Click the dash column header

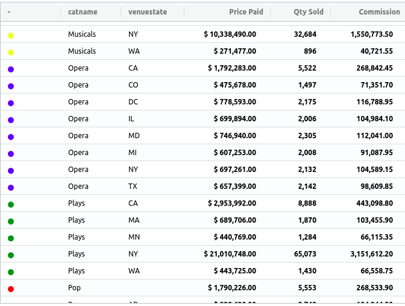pos(9,12)
